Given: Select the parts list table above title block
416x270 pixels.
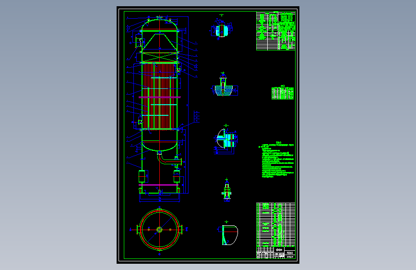Looking at the screenshot, I should point(275,225).
